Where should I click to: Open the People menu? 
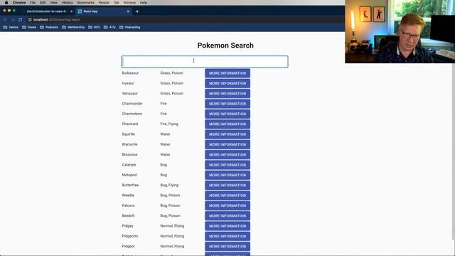[104, 3]
